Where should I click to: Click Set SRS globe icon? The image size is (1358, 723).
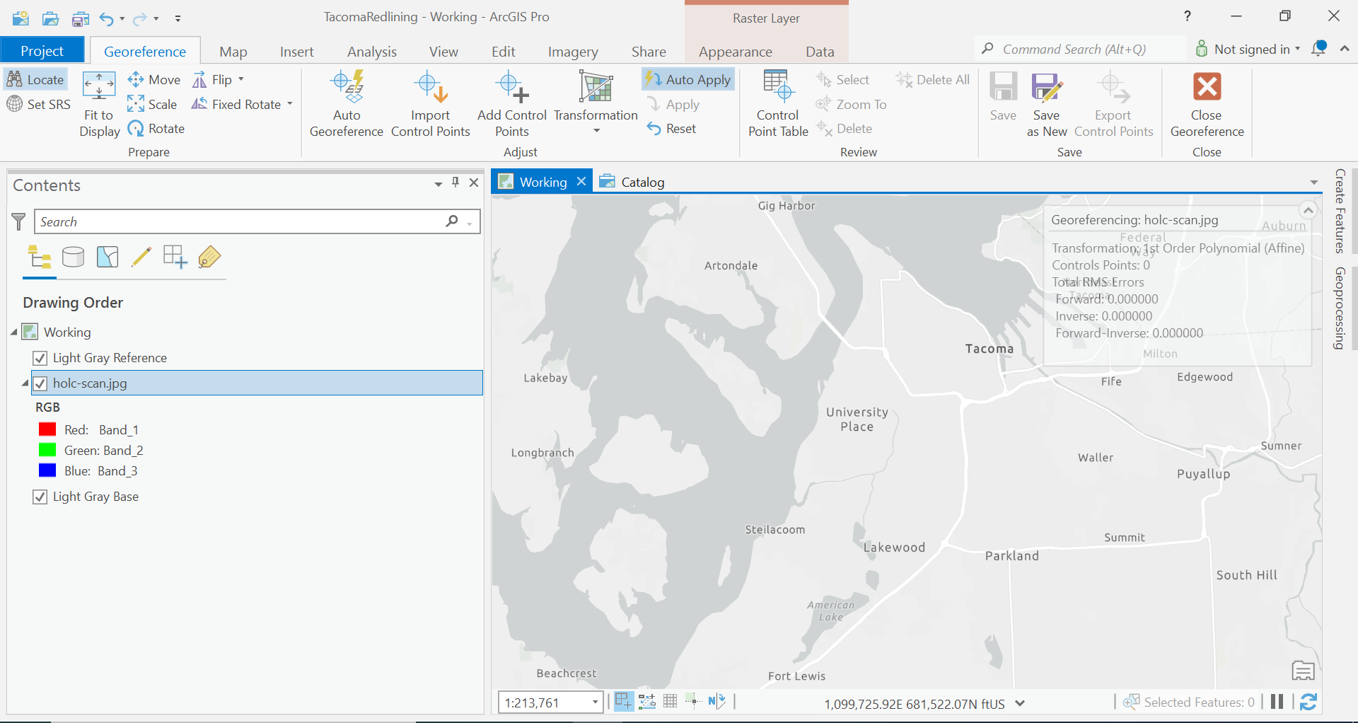pyautogui.click(x=15, y=104)
